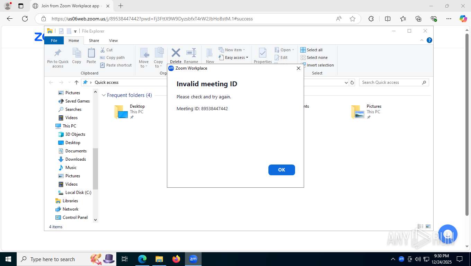Click the Windows Start button

pos(8,259)
